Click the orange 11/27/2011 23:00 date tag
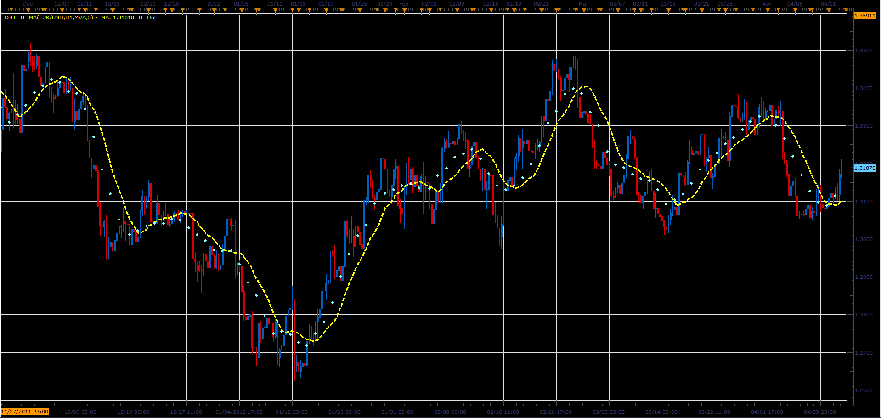Viewport: 881px width, 418px height. coord(25,412)
